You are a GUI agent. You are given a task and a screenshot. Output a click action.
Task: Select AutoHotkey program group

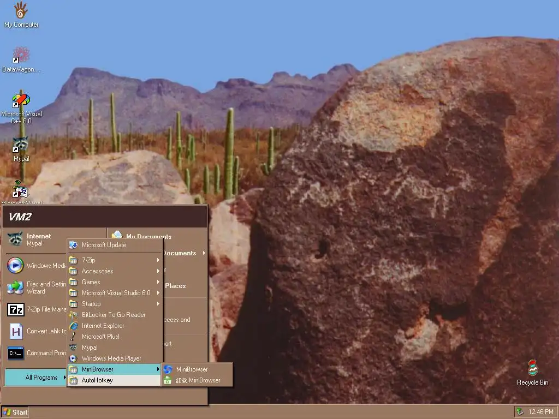[115, 380]
